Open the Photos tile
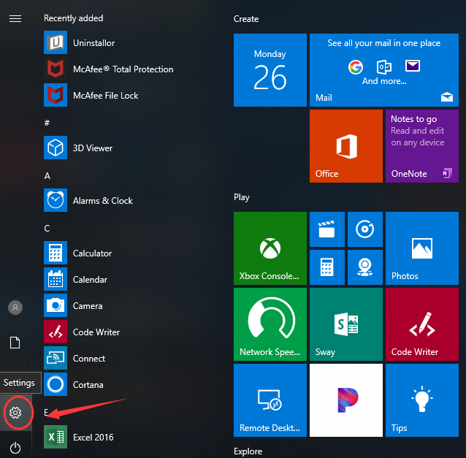 pyautogui.click(x=422, y=248)
